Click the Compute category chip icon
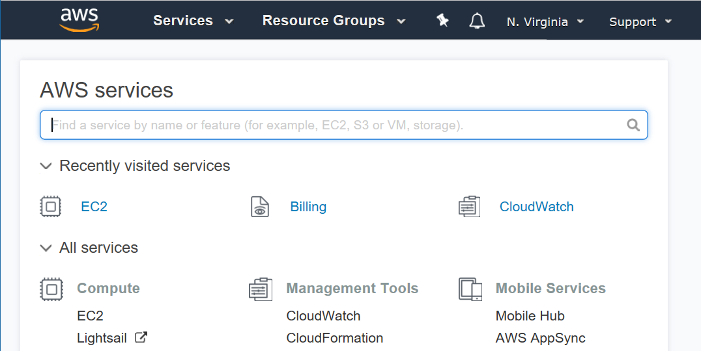 click(51, 289)
